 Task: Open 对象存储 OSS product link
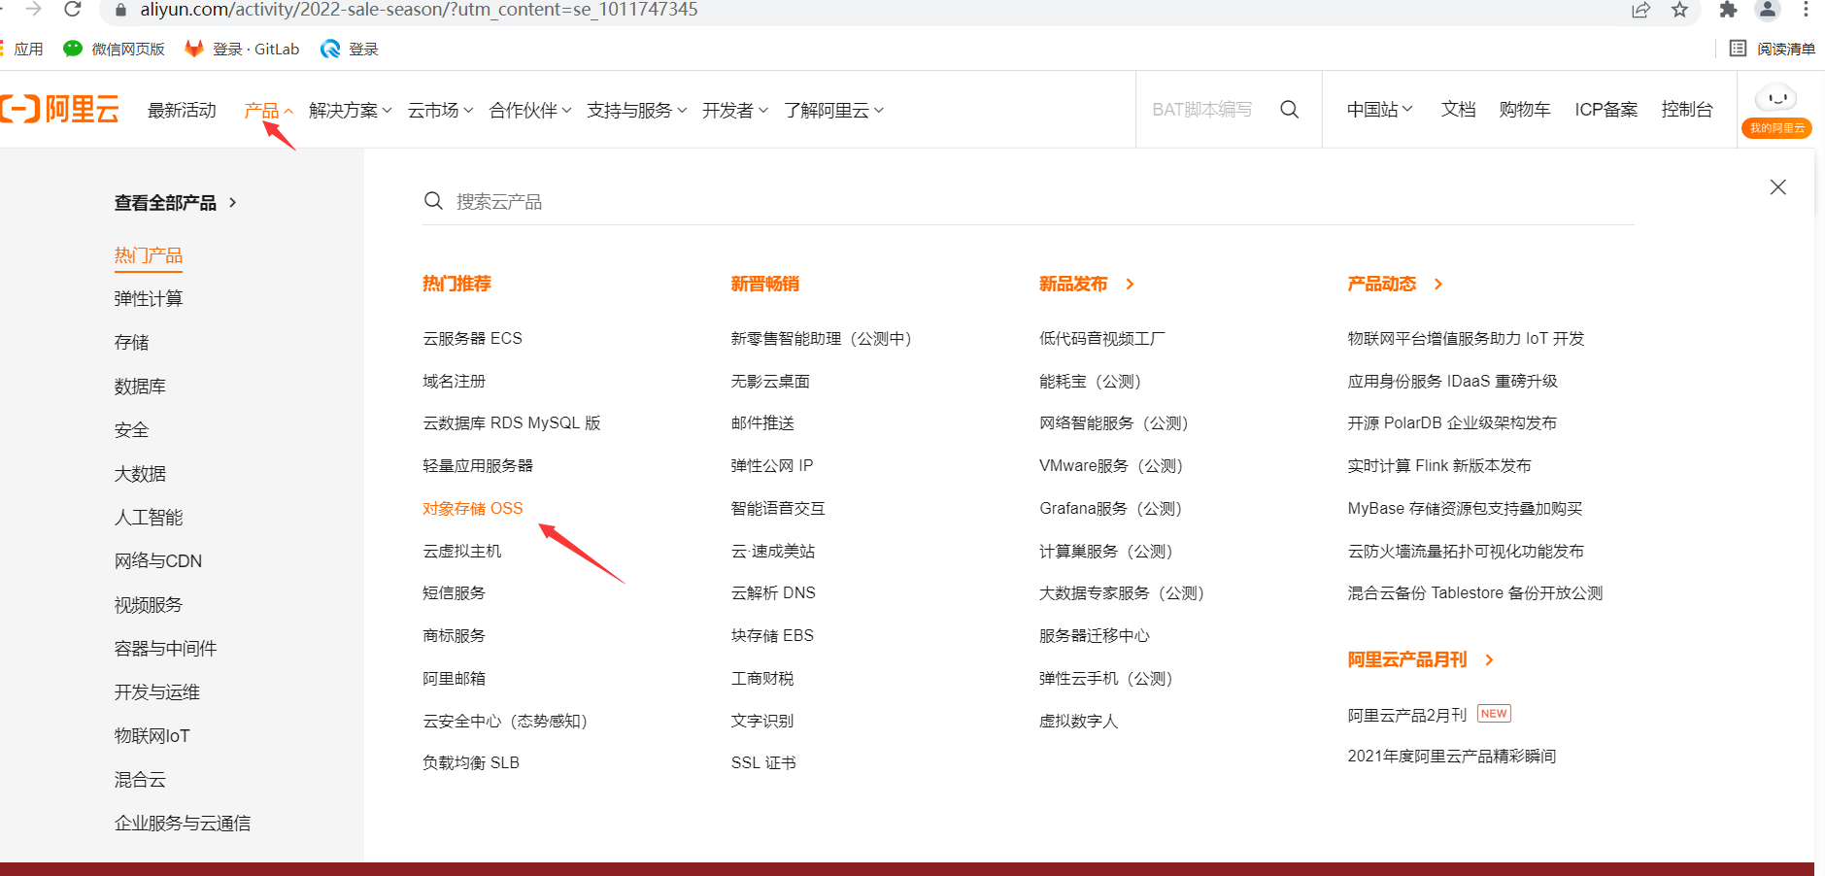click(472, 508)
